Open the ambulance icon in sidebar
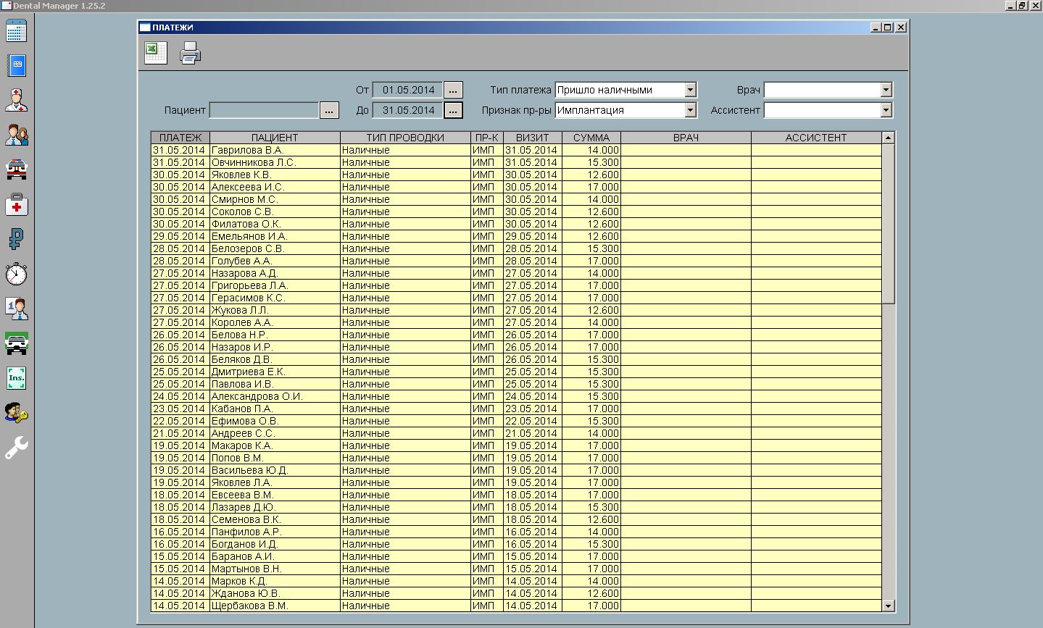1043x628 pixels. [x=16, y=169]
